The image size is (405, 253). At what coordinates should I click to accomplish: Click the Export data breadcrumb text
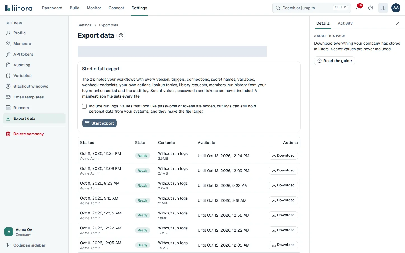pos(109,25)
